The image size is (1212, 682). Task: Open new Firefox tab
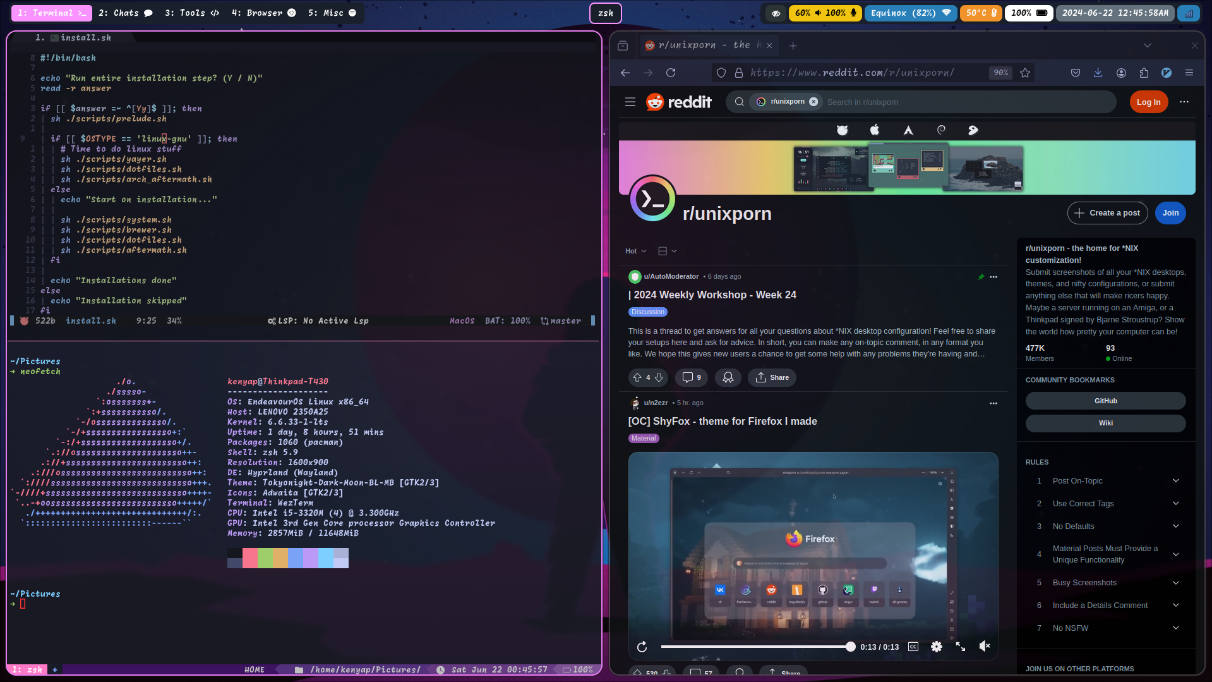tap(793, 46)
